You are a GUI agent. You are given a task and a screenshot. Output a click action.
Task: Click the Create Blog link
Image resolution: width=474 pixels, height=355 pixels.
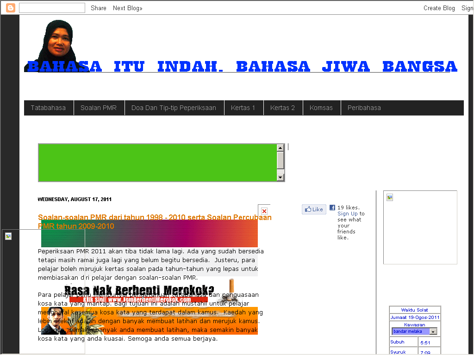(x=439, y=8)
